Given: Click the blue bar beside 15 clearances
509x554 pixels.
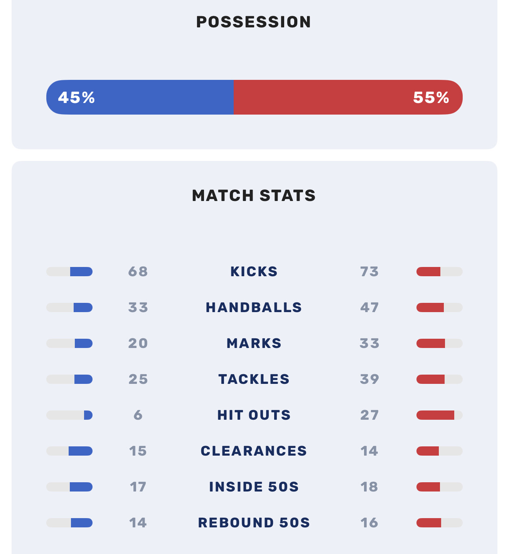Looking at the screenshot, I should click(x=80, y=451).
